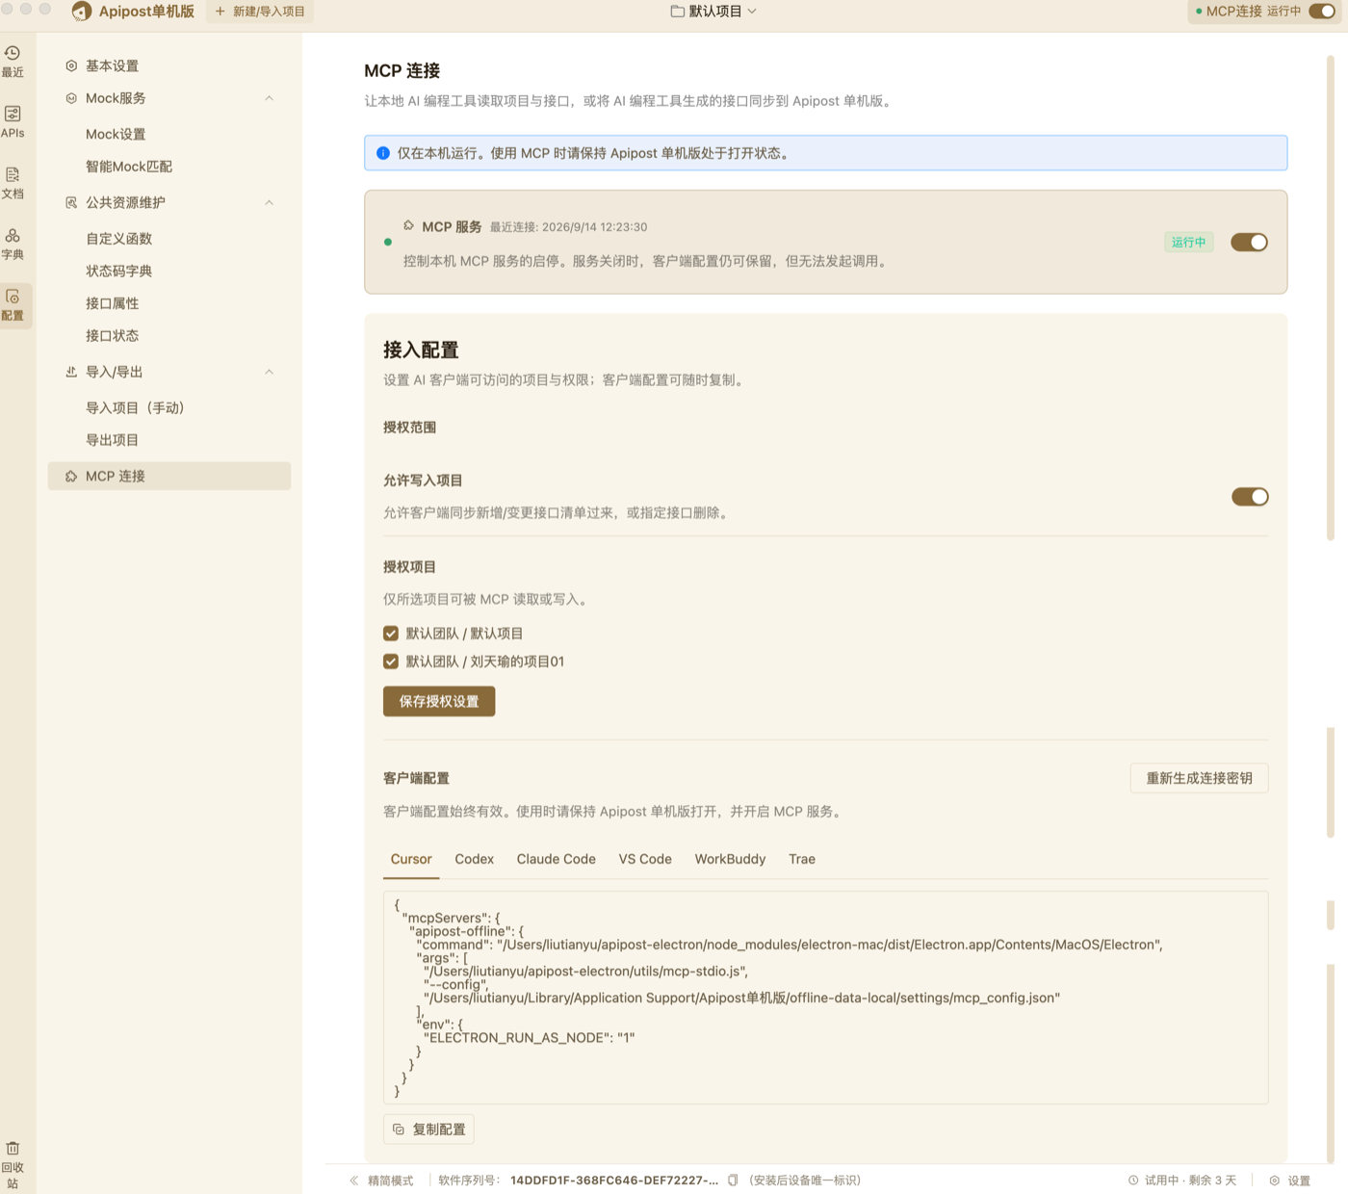Click 精简模式 label in status bar
The image size is (1348, 1194).
pyautogui.click(x=391, y=1181)
